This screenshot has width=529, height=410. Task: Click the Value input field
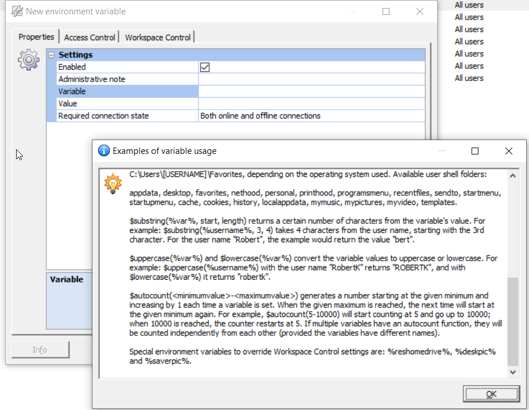(311, 104)
